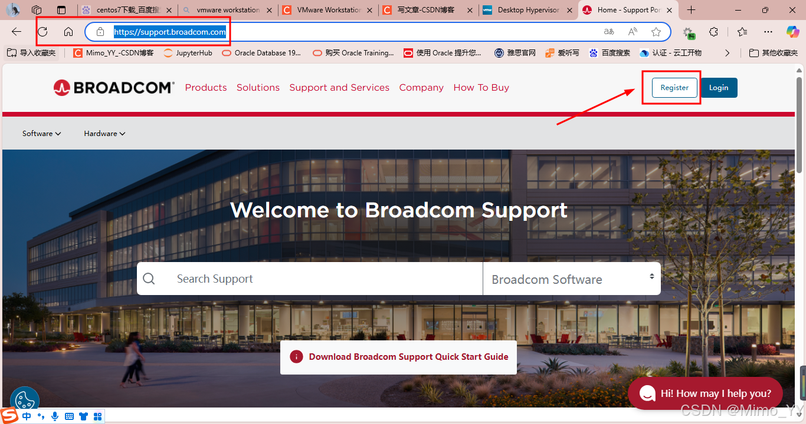Click the info icon beside the Quick Start Guide
This screenshot has height=424, width=806.
pos(296,357)
